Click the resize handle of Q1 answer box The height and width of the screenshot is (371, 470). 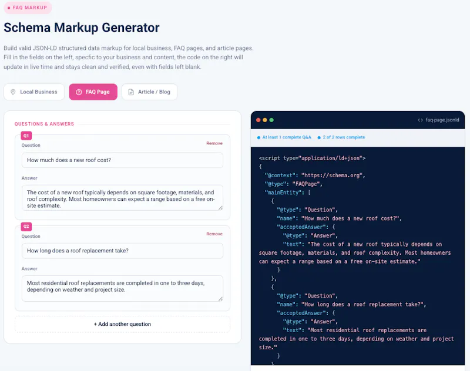pos(220,207)
